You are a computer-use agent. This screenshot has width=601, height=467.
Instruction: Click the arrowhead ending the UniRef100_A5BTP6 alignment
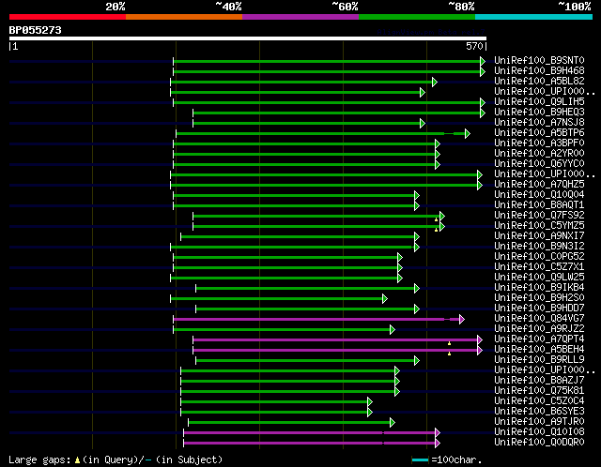click(x=468, y=133)
